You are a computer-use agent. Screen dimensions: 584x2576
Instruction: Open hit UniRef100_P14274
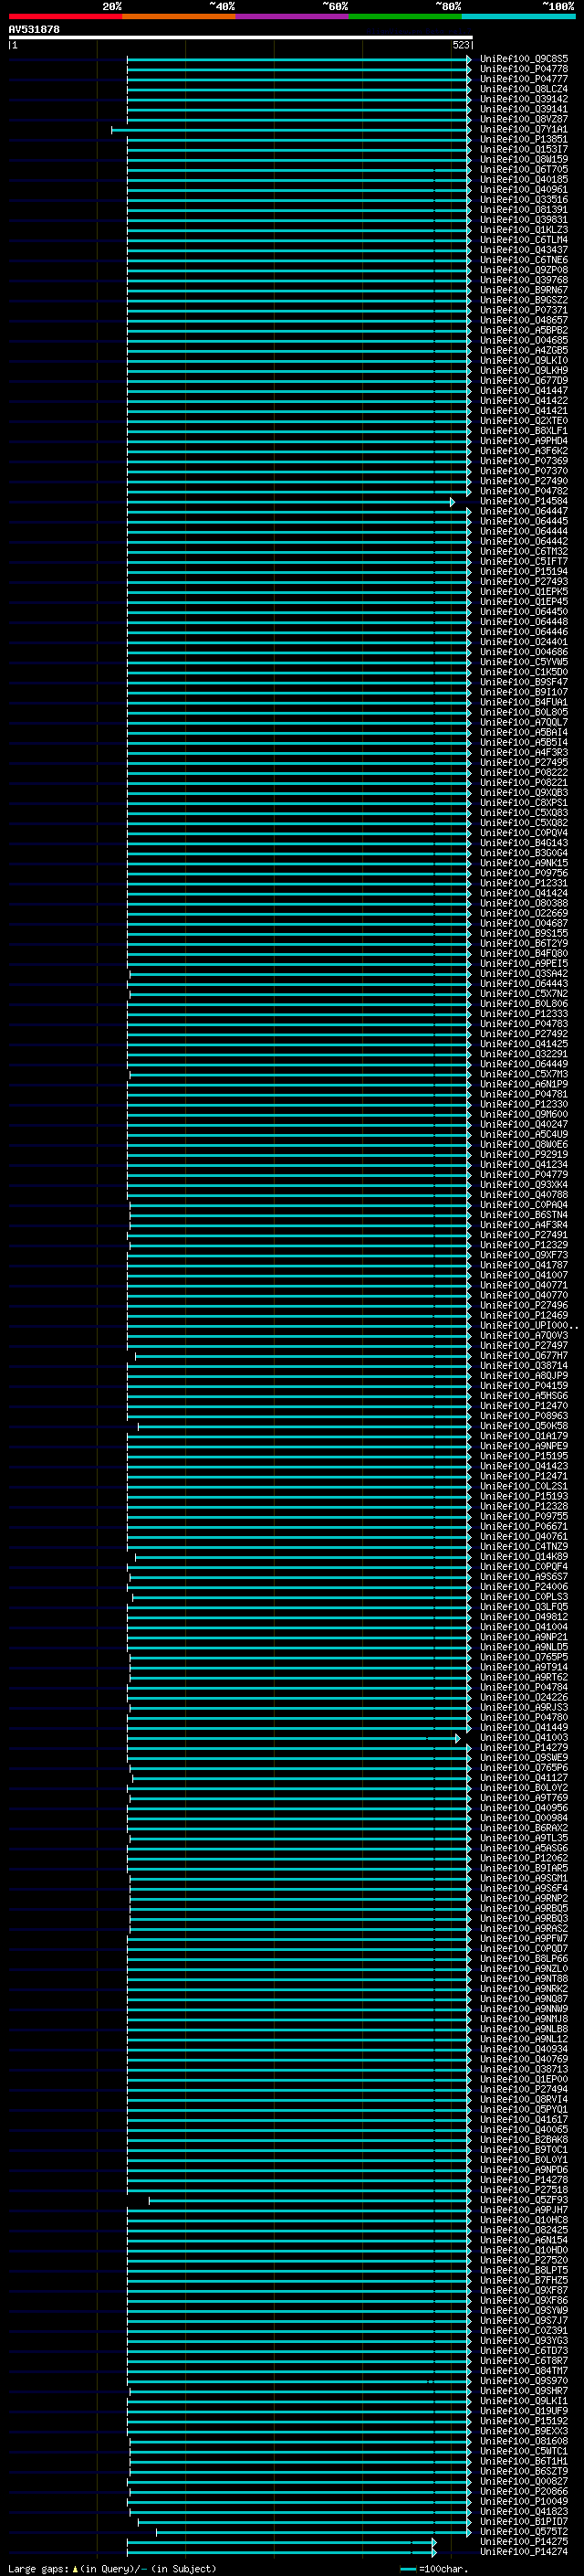[523, 2551]
